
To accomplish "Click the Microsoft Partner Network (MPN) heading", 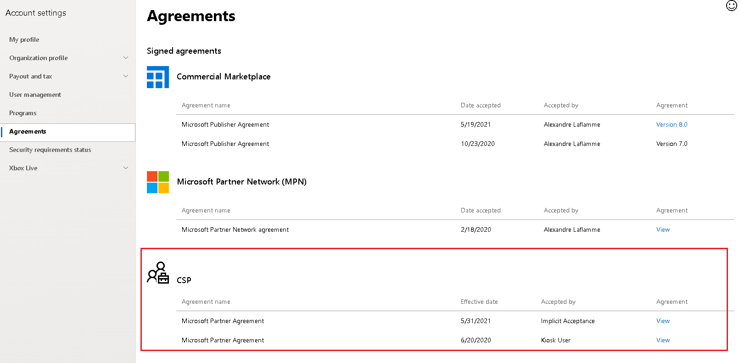I will [x=242, y=182].
